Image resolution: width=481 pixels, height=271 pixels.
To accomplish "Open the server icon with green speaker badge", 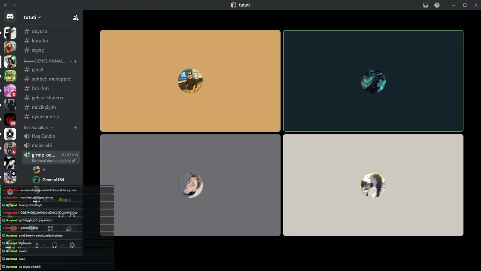I will pyautogui.click(x=10, y=62).
